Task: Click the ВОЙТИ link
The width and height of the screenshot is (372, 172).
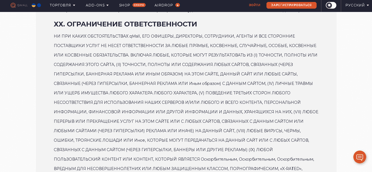Action: 254,5
